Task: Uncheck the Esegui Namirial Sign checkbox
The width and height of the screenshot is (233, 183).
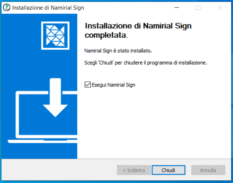Action: coord(88,85)
